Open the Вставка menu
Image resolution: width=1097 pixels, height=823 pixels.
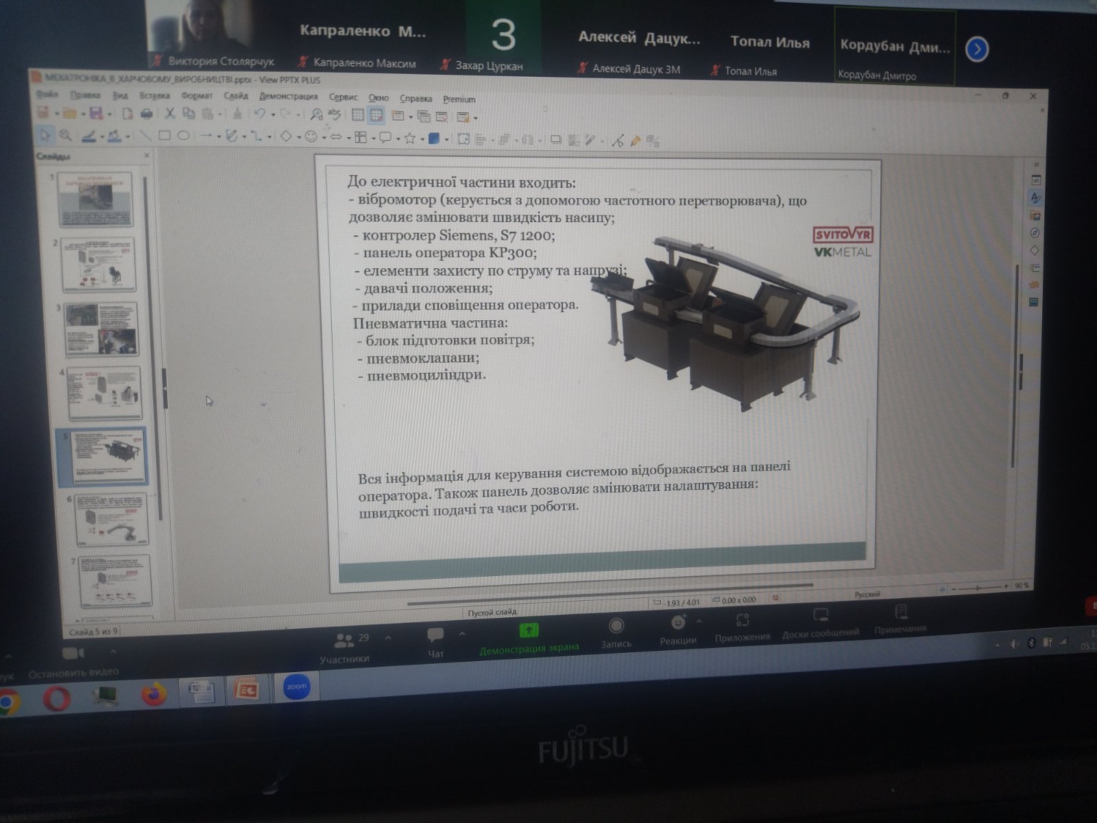coord(154,96)
